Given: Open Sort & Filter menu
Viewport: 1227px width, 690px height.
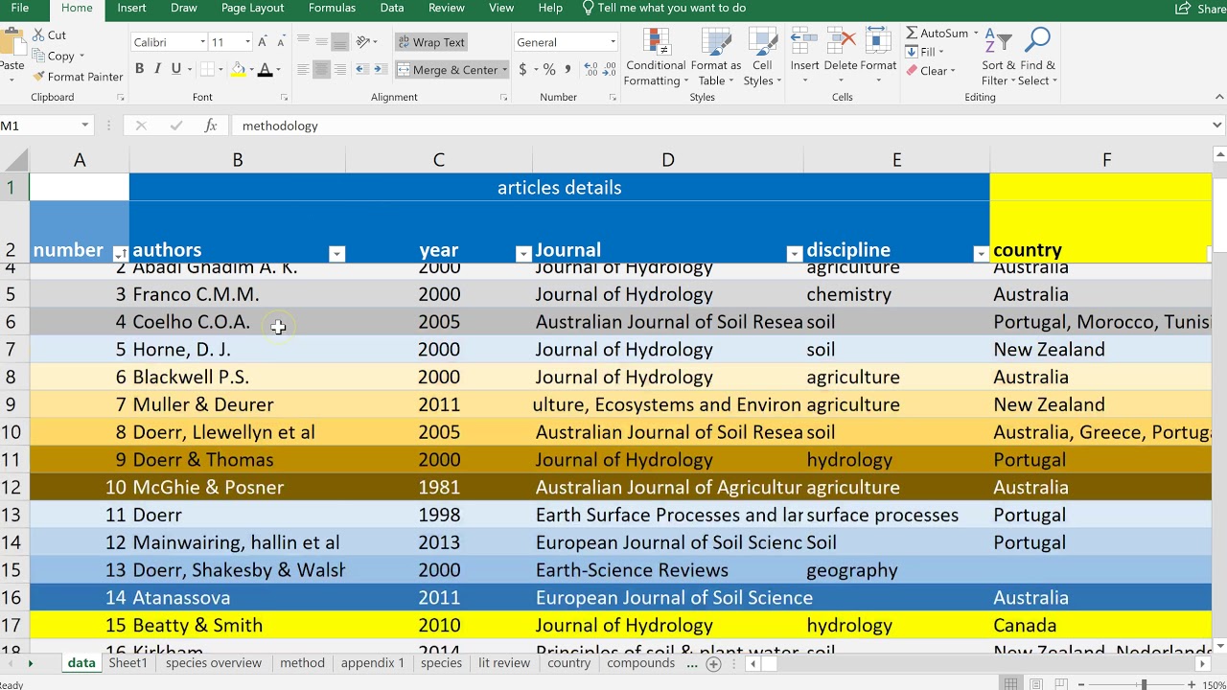Looking at the screenshot, I should click(998, 57).
